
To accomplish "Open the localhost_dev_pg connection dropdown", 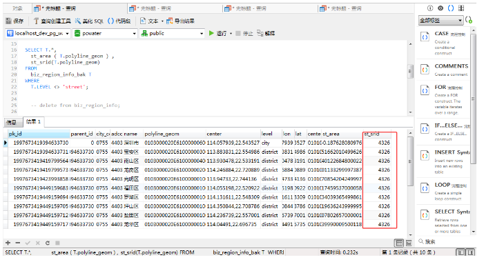I will (x=67, y=33).
